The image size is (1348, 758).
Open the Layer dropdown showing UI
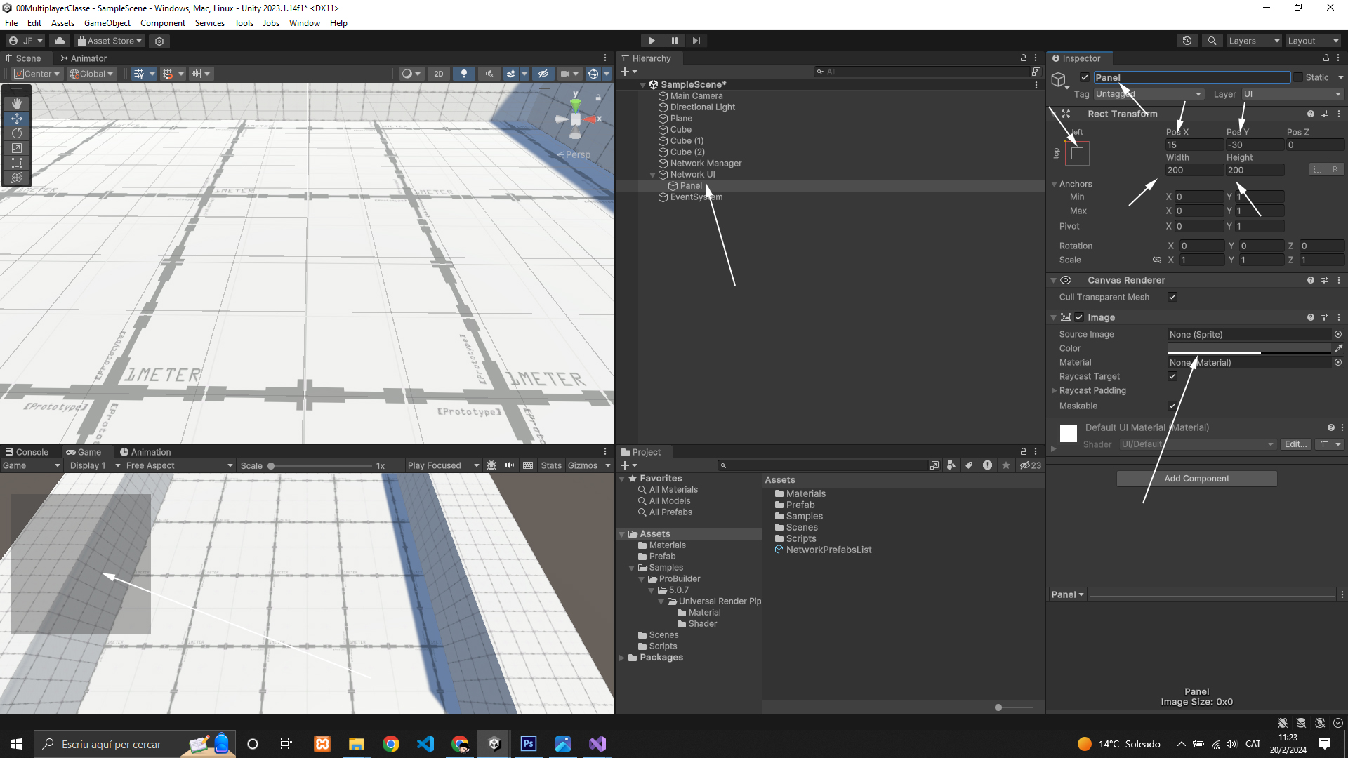click(x=1292, y=94)
